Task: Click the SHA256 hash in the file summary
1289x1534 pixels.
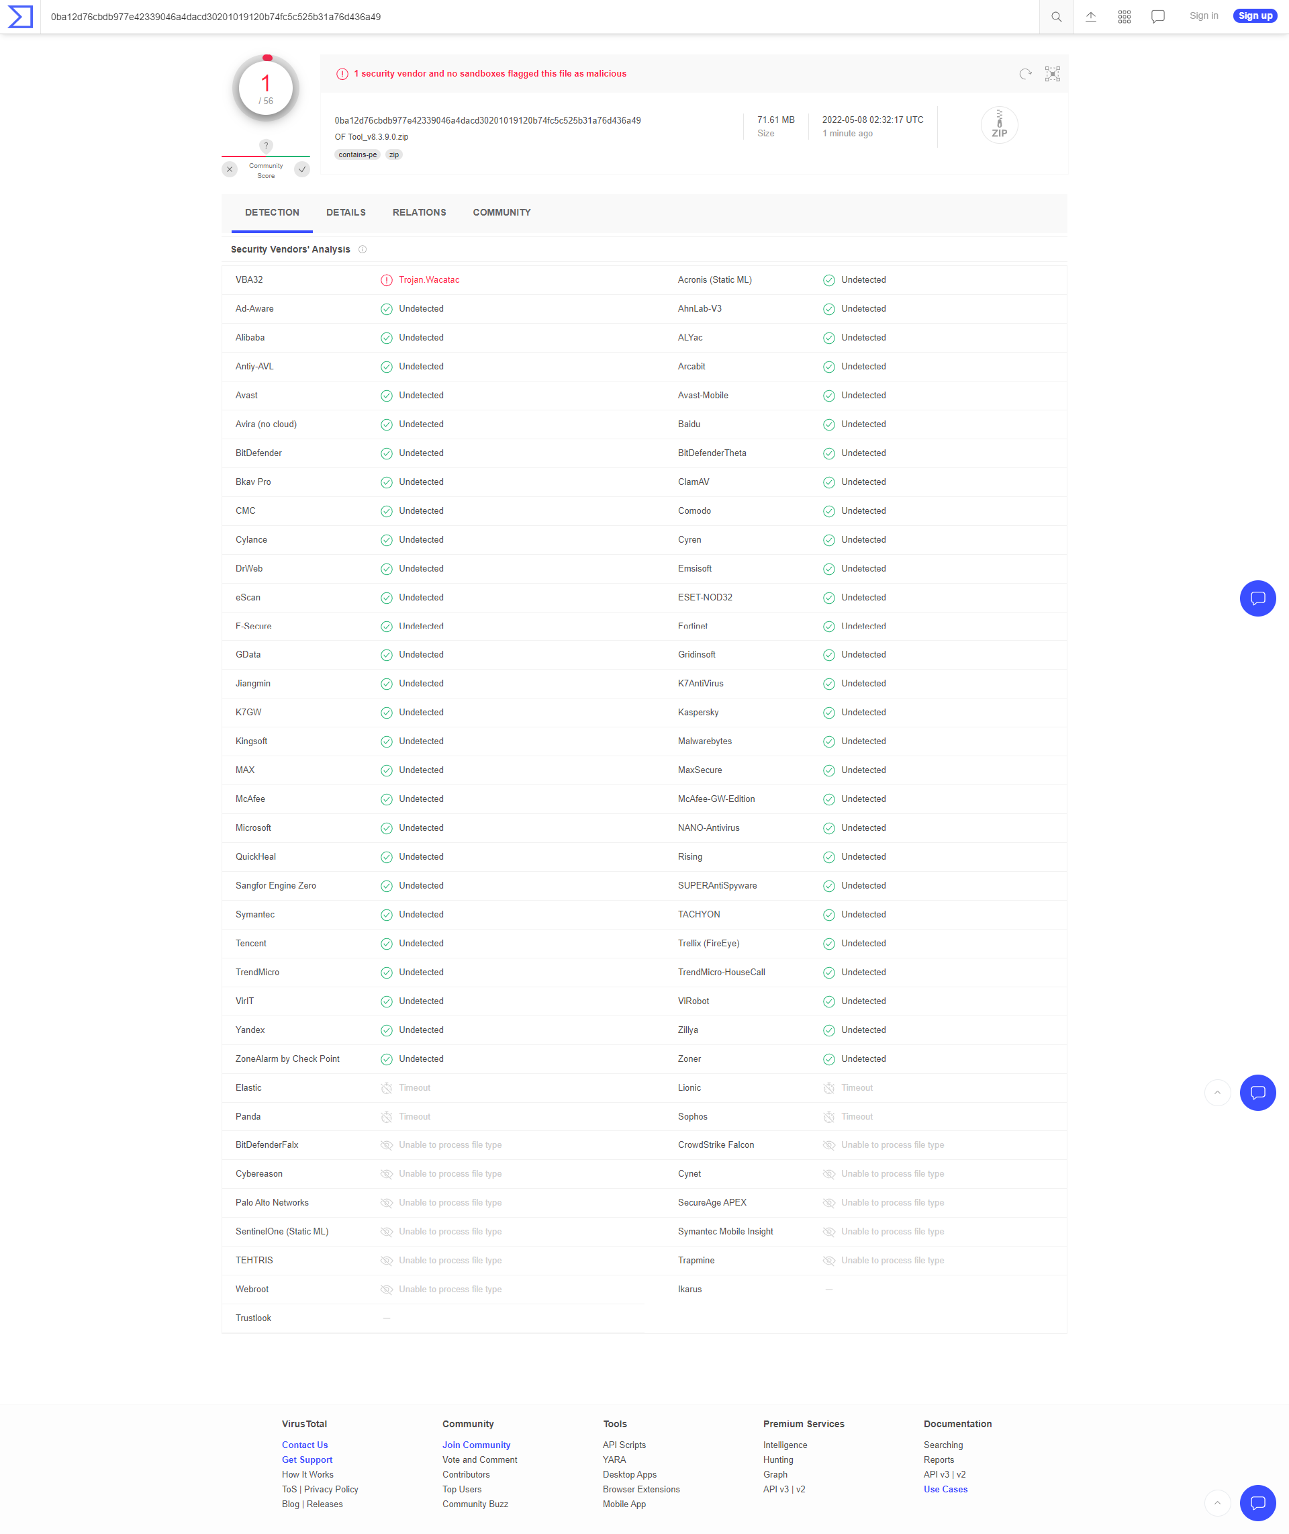Action: tap(487, 121)
